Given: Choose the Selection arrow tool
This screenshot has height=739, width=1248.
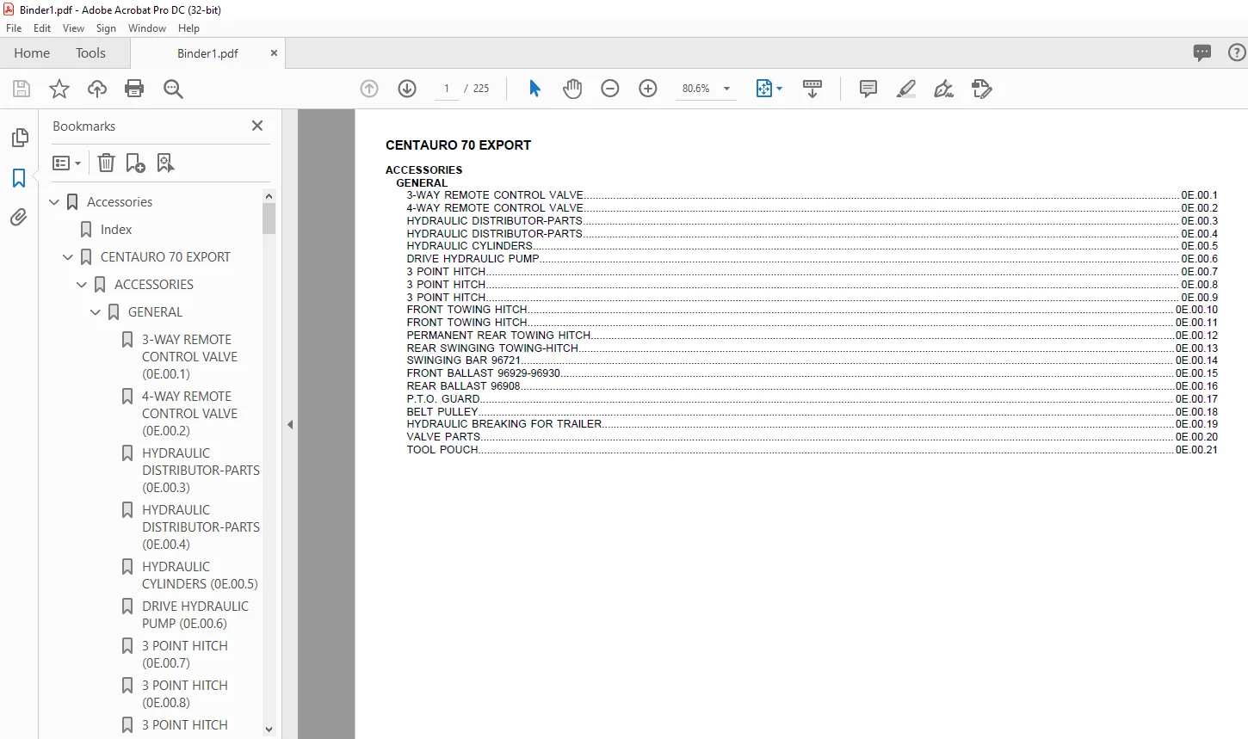Looking at the screenshot, I should pos(534,89).
